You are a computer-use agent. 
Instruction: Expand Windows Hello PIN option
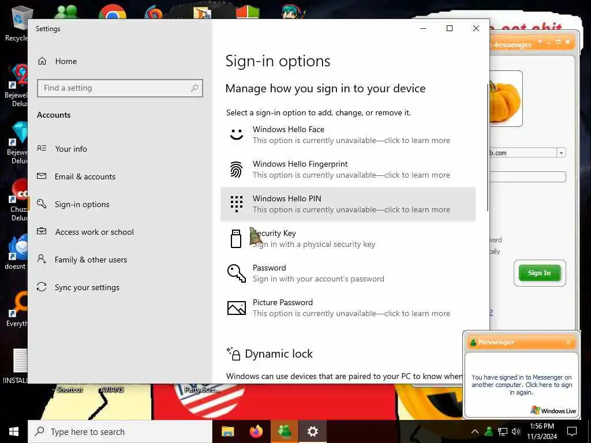pos(348,204)
